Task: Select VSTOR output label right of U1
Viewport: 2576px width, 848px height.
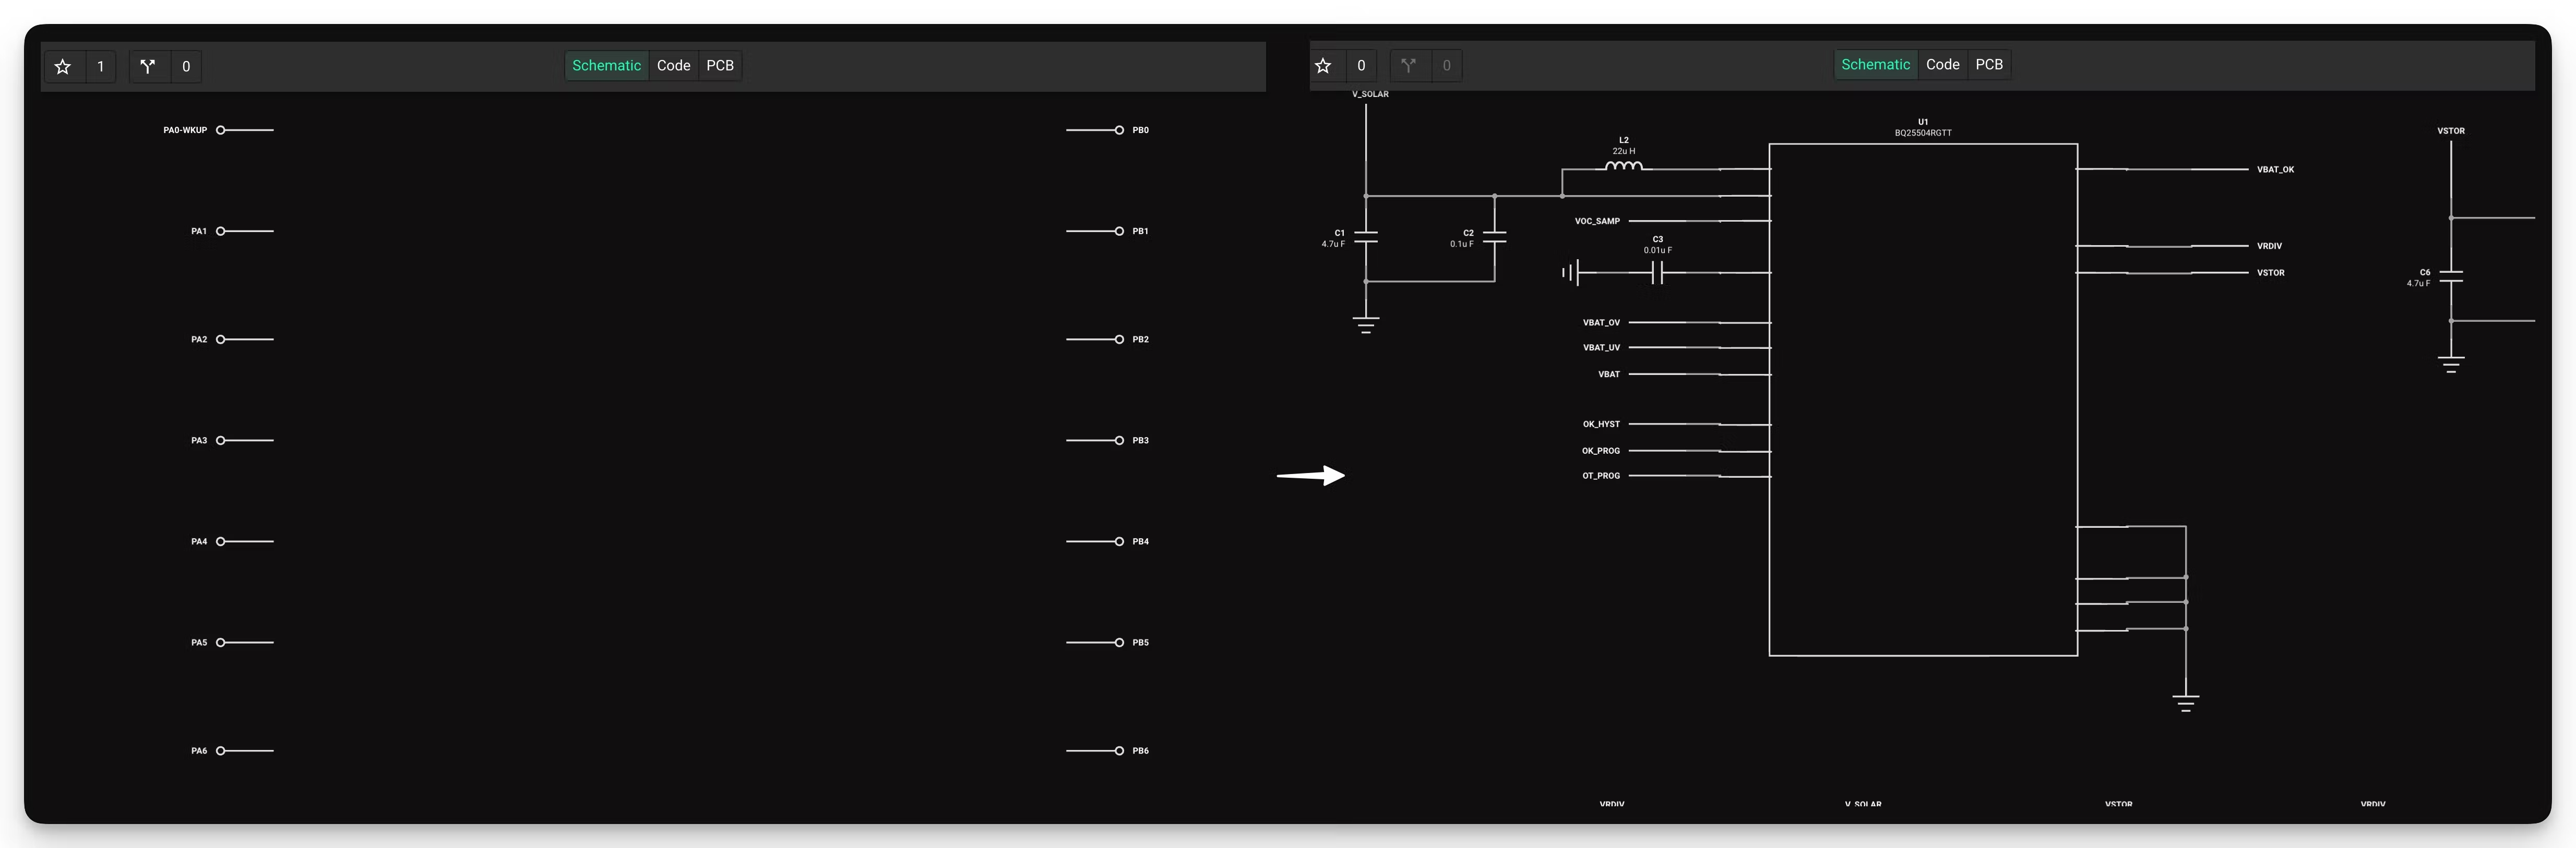Action: coord(2270,273)
